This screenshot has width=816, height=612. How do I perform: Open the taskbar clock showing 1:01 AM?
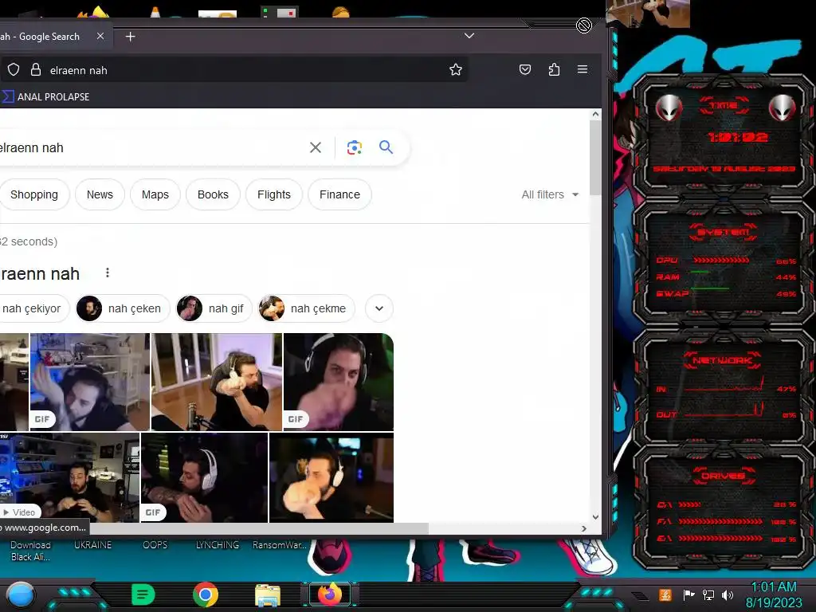click(x=774, y=594)
